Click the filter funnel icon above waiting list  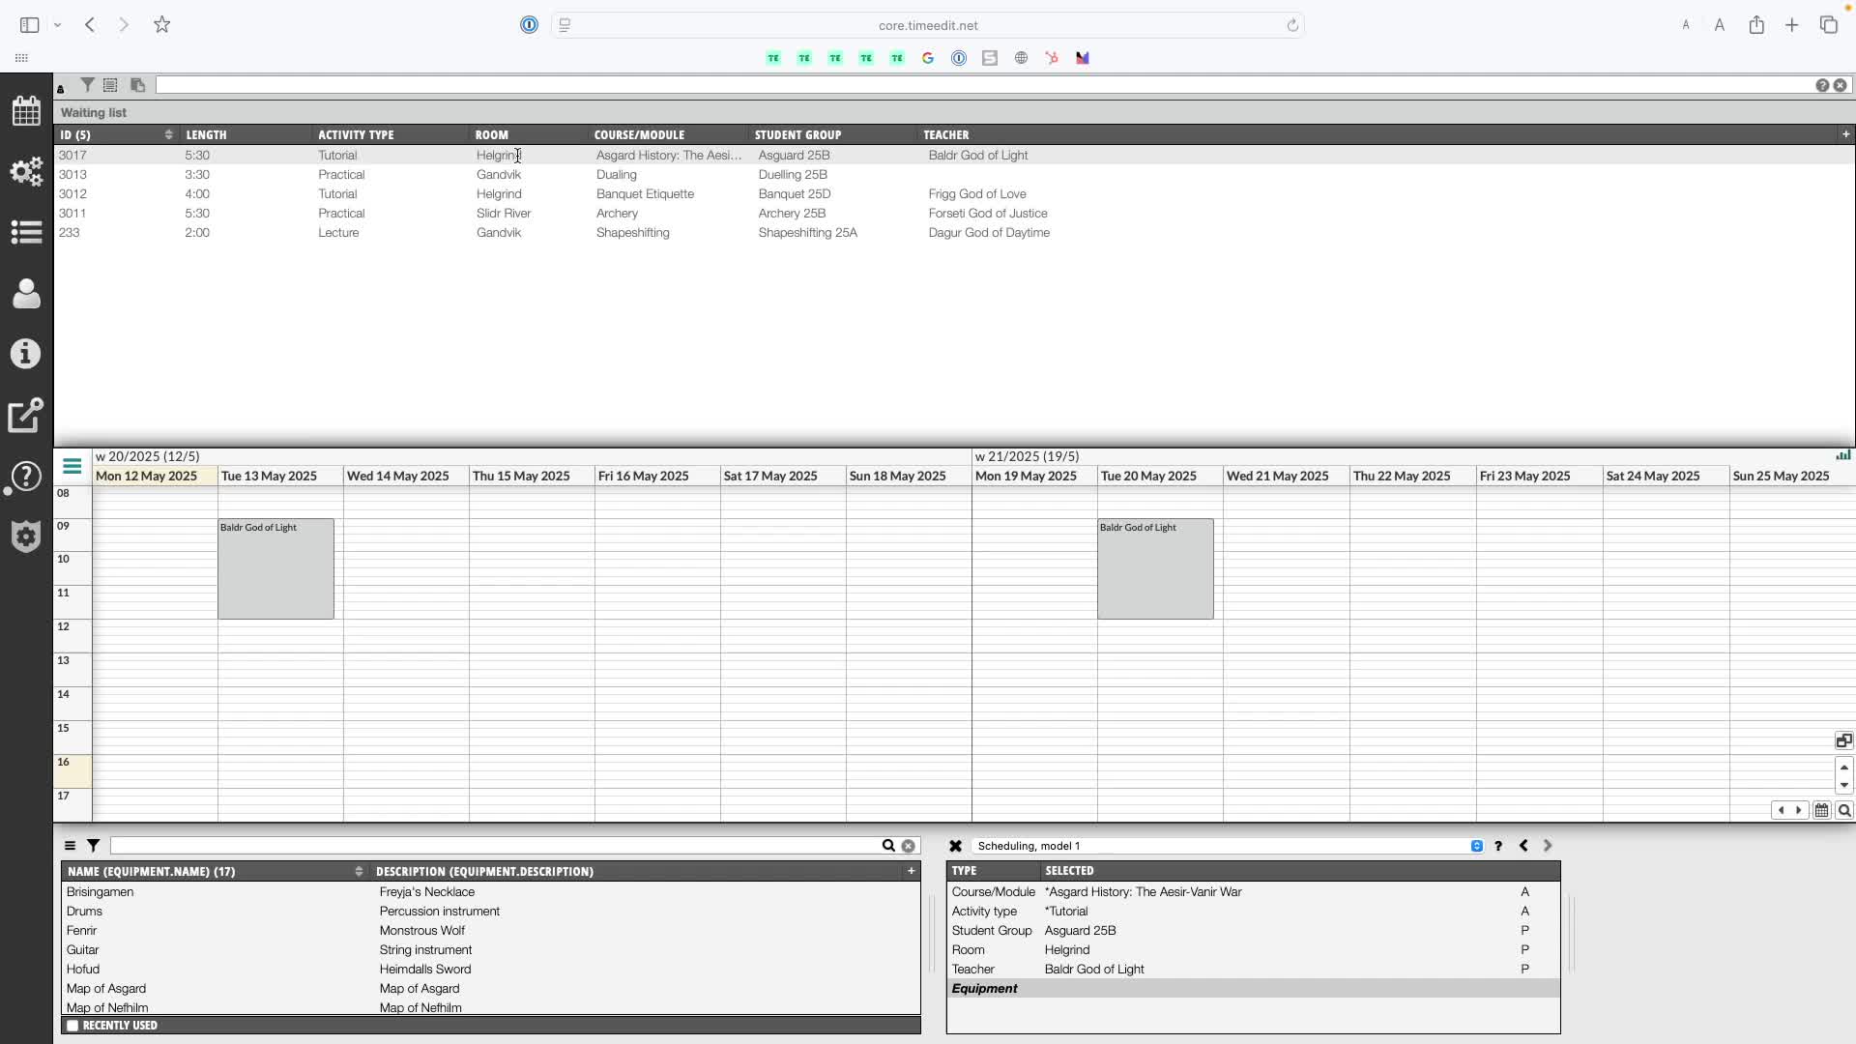click(x=87, y=85)
